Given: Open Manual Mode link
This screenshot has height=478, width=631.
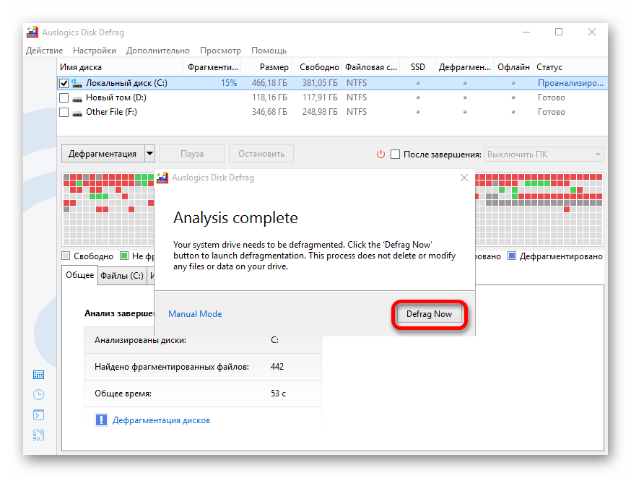Looking at the screenshot, I should (x=195, y=314).
